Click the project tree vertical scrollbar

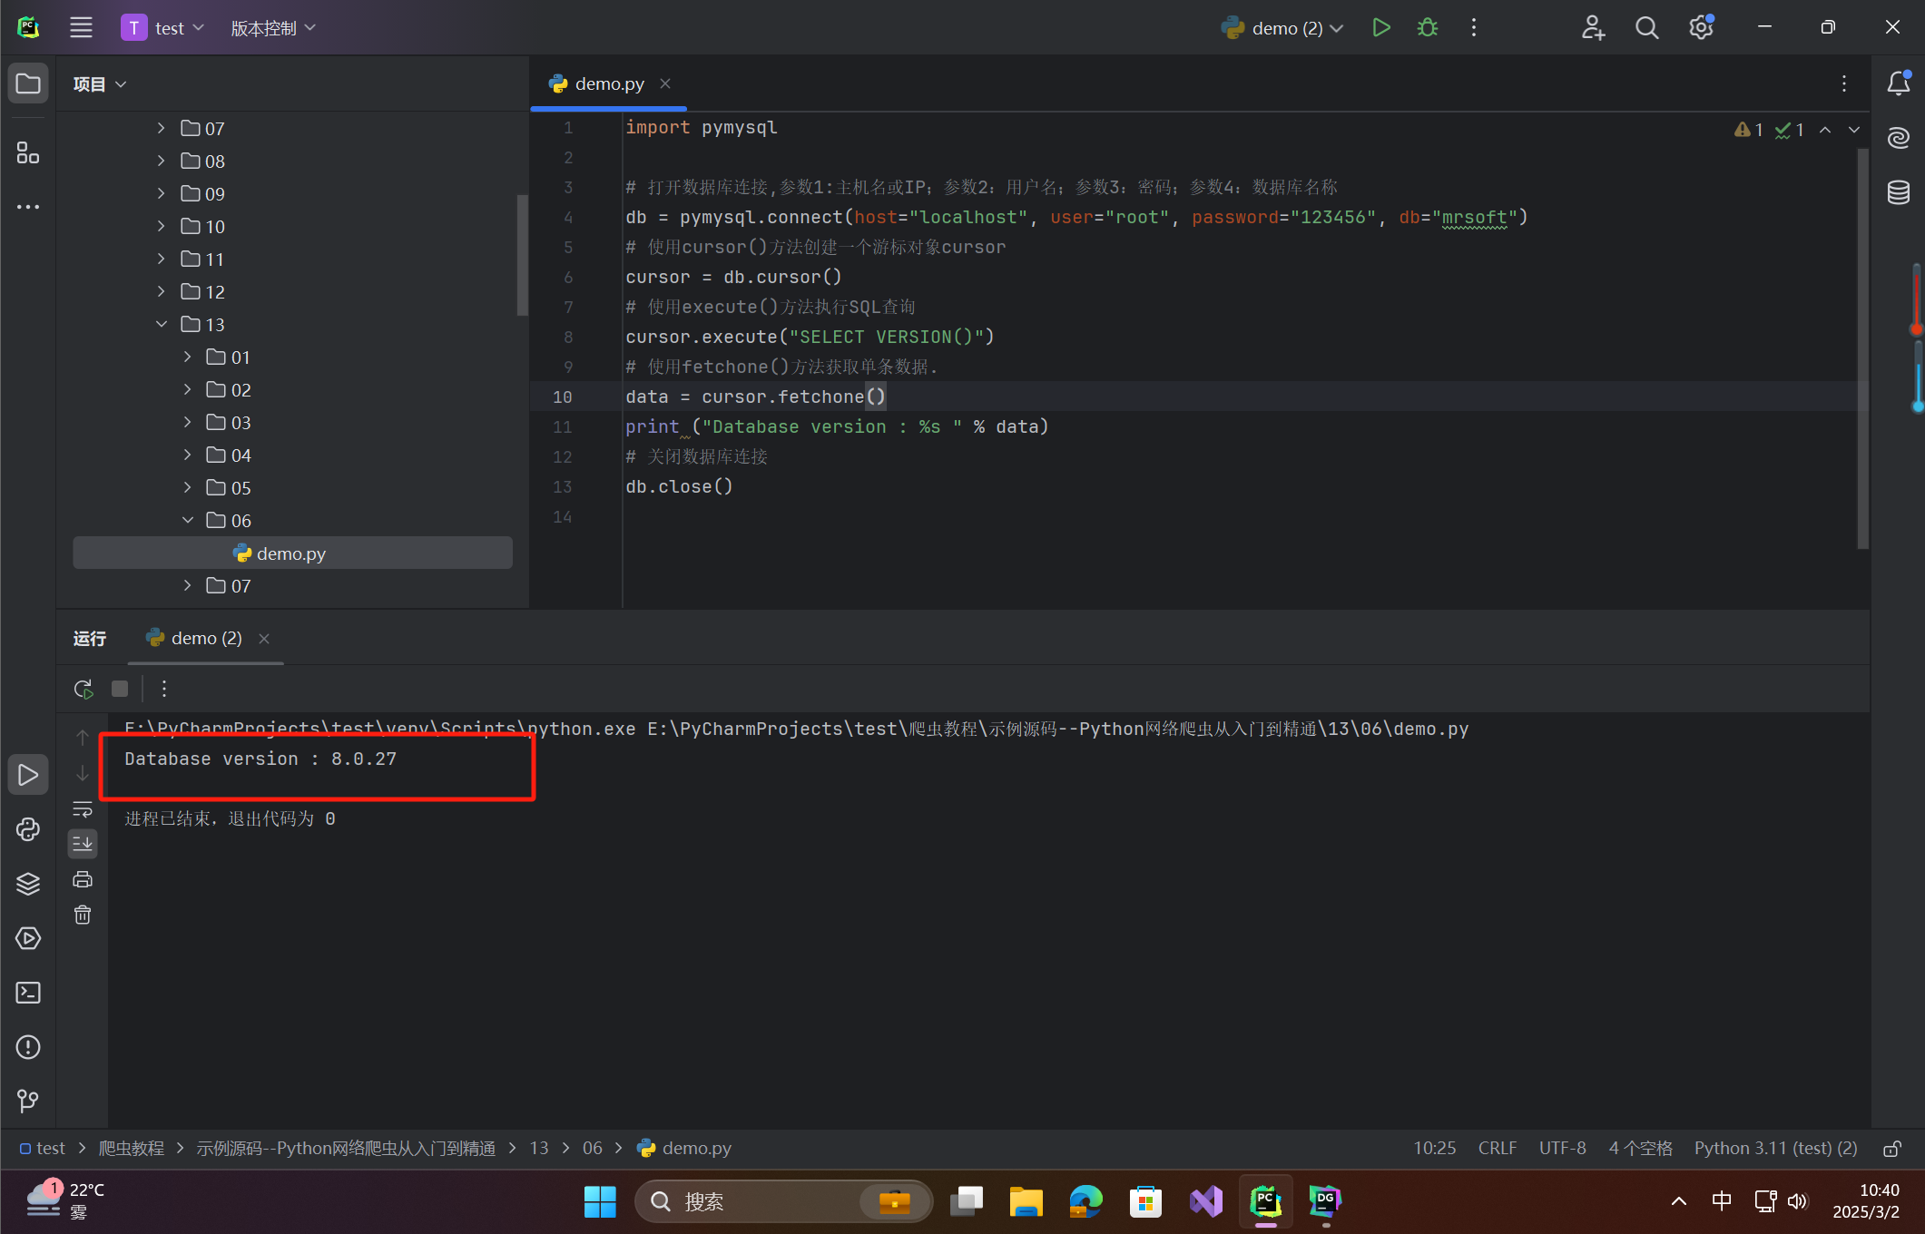click(522, 254)
